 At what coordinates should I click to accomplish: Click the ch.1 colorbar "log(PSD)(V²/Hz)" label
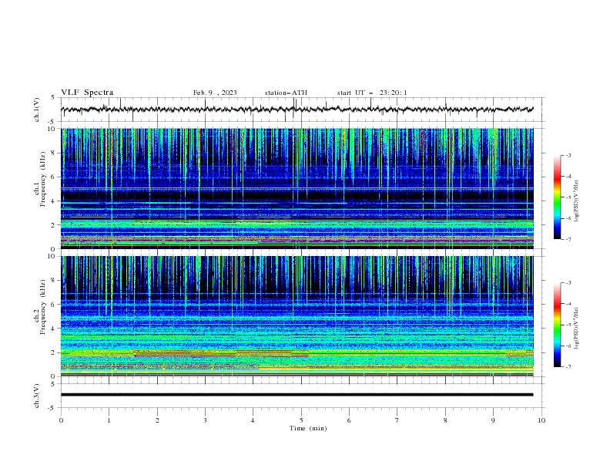(x=576, y=201)
